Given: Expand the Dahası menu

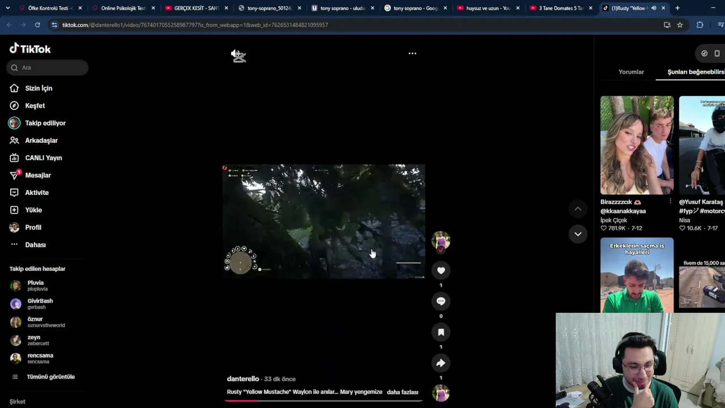Looking at the screenshot, I should click(x=35, y=245).
